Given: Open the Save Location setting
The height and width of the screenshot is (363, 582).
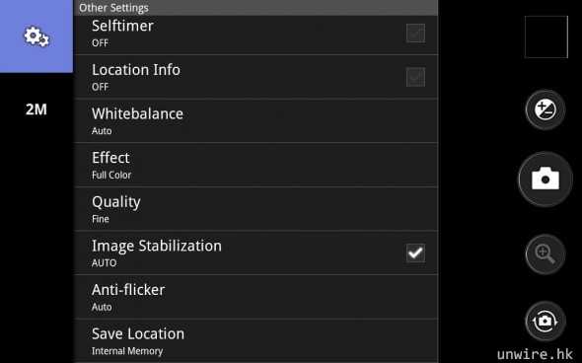Looking at the screenshot, I should [255, 341].
